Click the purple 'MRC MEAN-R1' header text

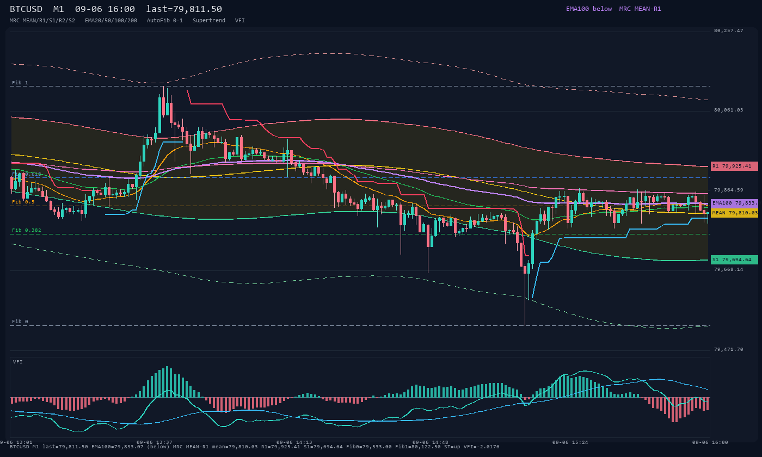point(640,9)
